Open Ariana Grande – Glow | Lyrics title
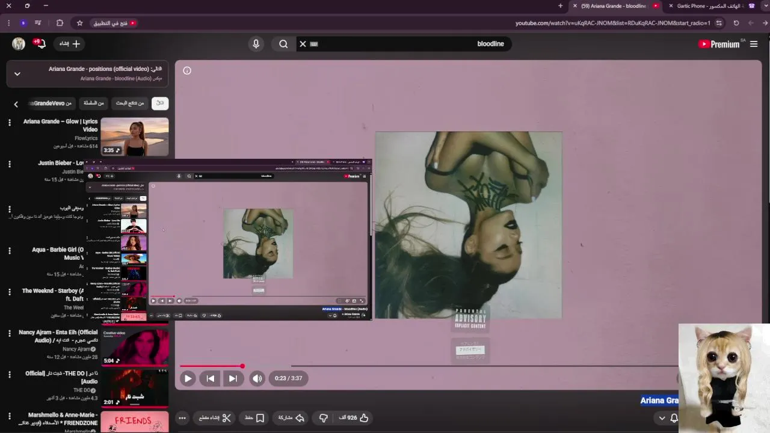770x433 pixels. (x=60, y=125)
